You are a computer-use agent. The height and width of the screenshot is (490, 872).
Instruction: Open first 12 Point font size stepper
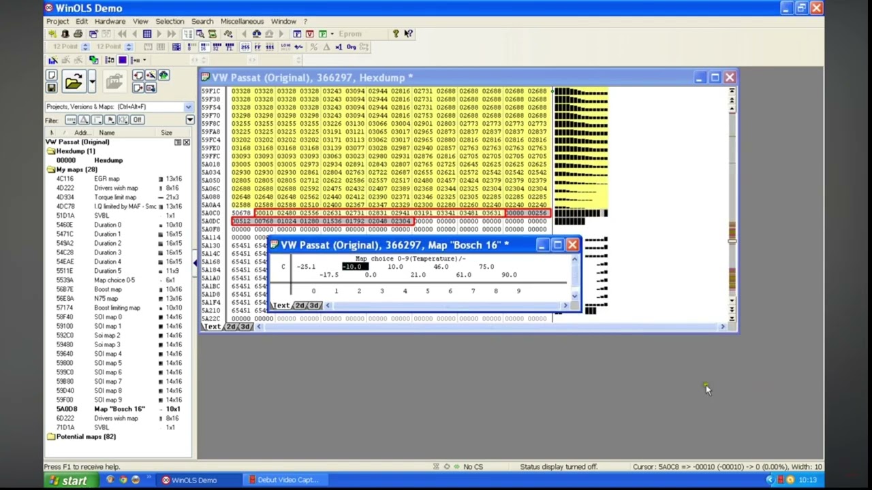click(85, 47)
